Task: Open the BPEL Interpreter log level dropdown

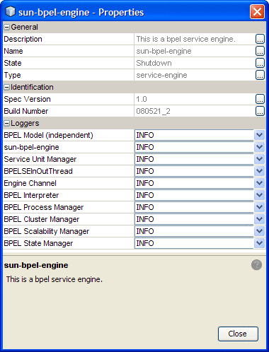Action: point(259,195)
